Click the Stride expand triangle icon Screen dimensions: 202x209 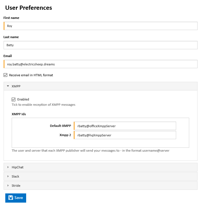point(8,186)
